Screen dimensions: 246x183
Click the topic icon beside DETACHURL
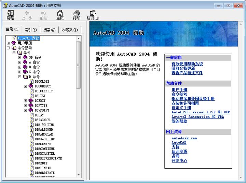click(x=32, y=120)
